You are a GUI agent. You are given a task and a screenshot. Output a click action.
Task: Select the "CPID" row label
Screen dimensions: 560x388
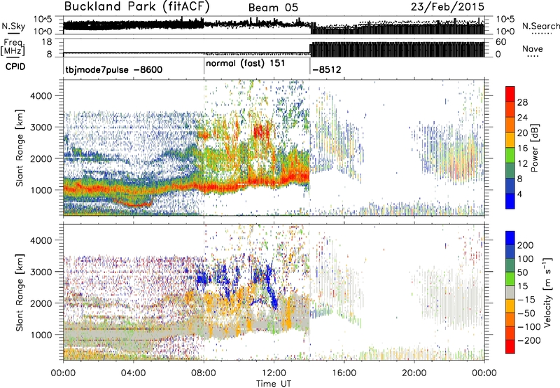15,67
